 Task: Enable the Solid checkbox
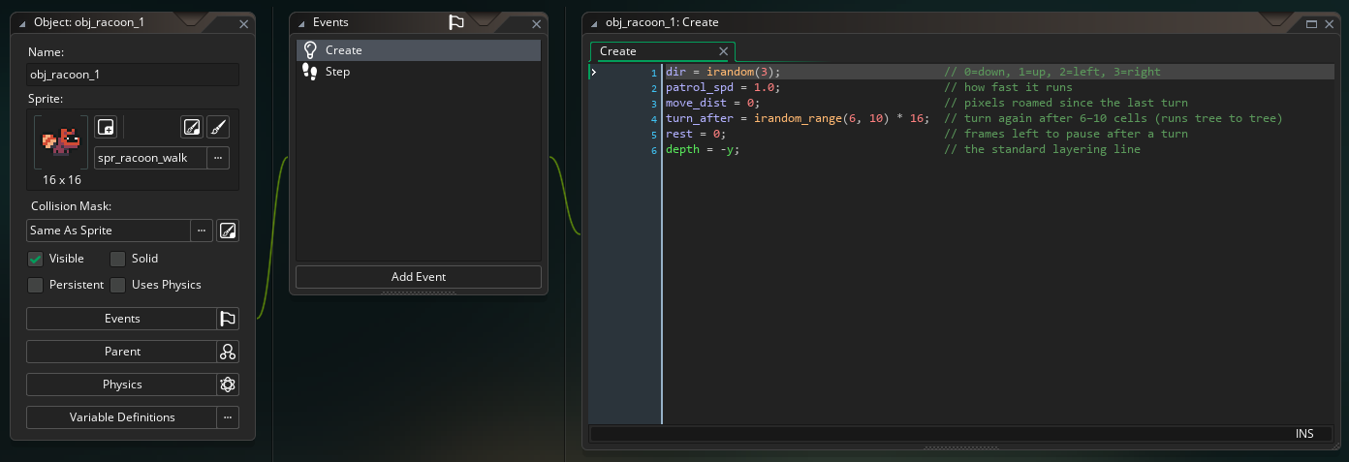[x=117, y=259]
